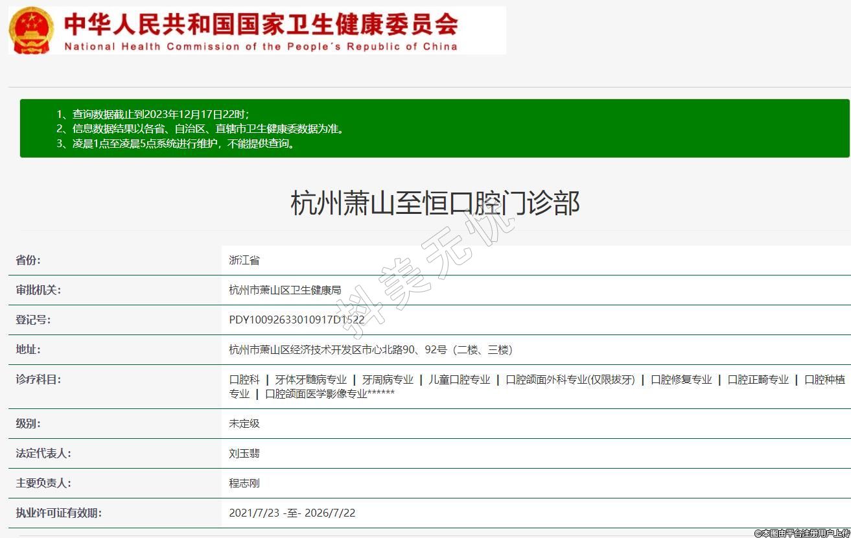
Task: Click the second notice about provincial data
Action: point(200,129)
